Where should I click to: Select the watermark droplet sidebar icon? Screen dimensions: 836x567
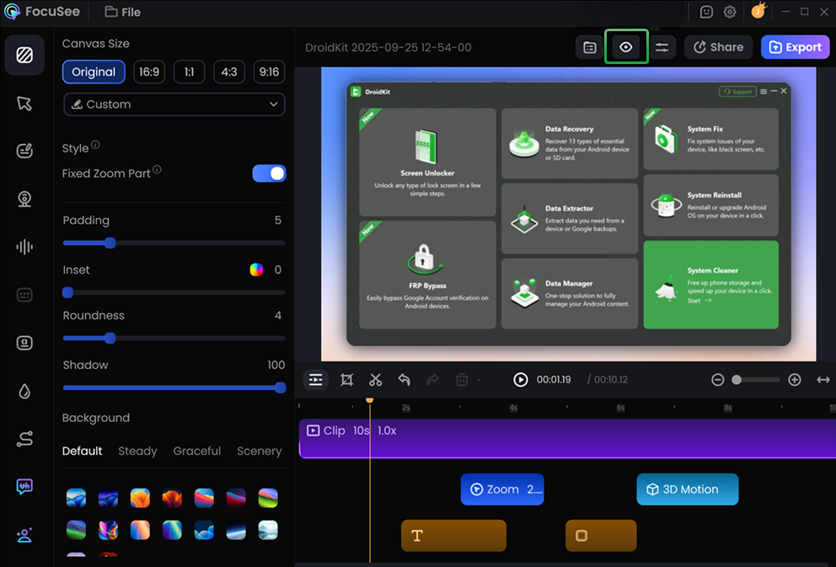point(24,391)
